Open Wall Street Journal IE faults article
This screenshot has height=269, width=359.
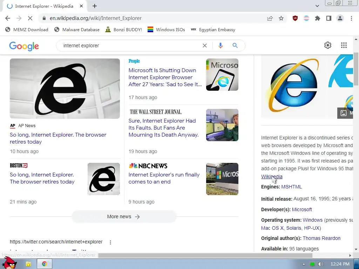(x=163, y=127)
